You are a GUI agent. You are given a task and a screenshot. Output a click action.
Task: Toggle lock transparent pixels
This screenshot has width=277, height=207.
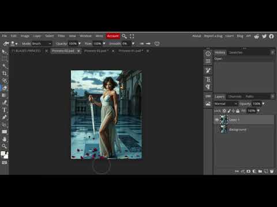click(224, 111)
